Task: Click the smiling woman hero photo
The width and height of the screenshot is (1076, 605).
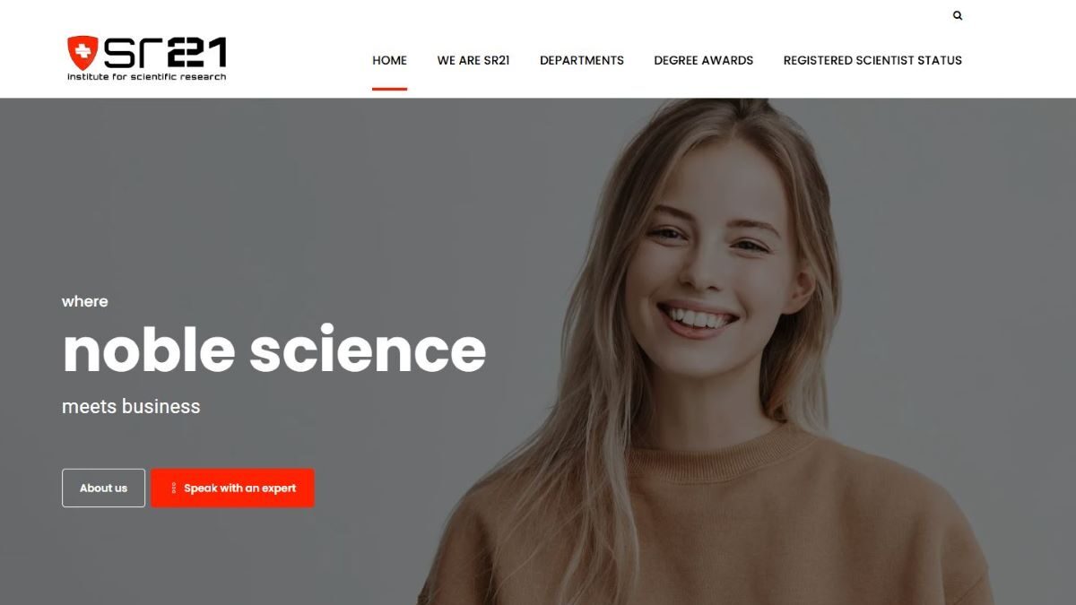Action: point(708,351)
